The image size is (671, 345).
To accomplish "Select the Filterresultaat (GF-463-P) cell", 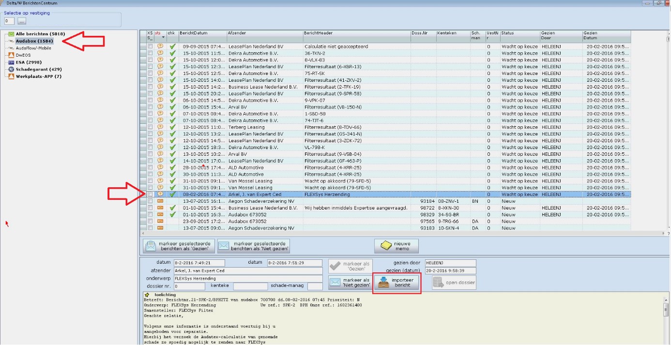I will 357,161.
